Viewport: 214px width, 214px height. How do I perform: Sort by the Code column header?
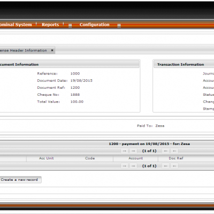(x=90, y=158)
